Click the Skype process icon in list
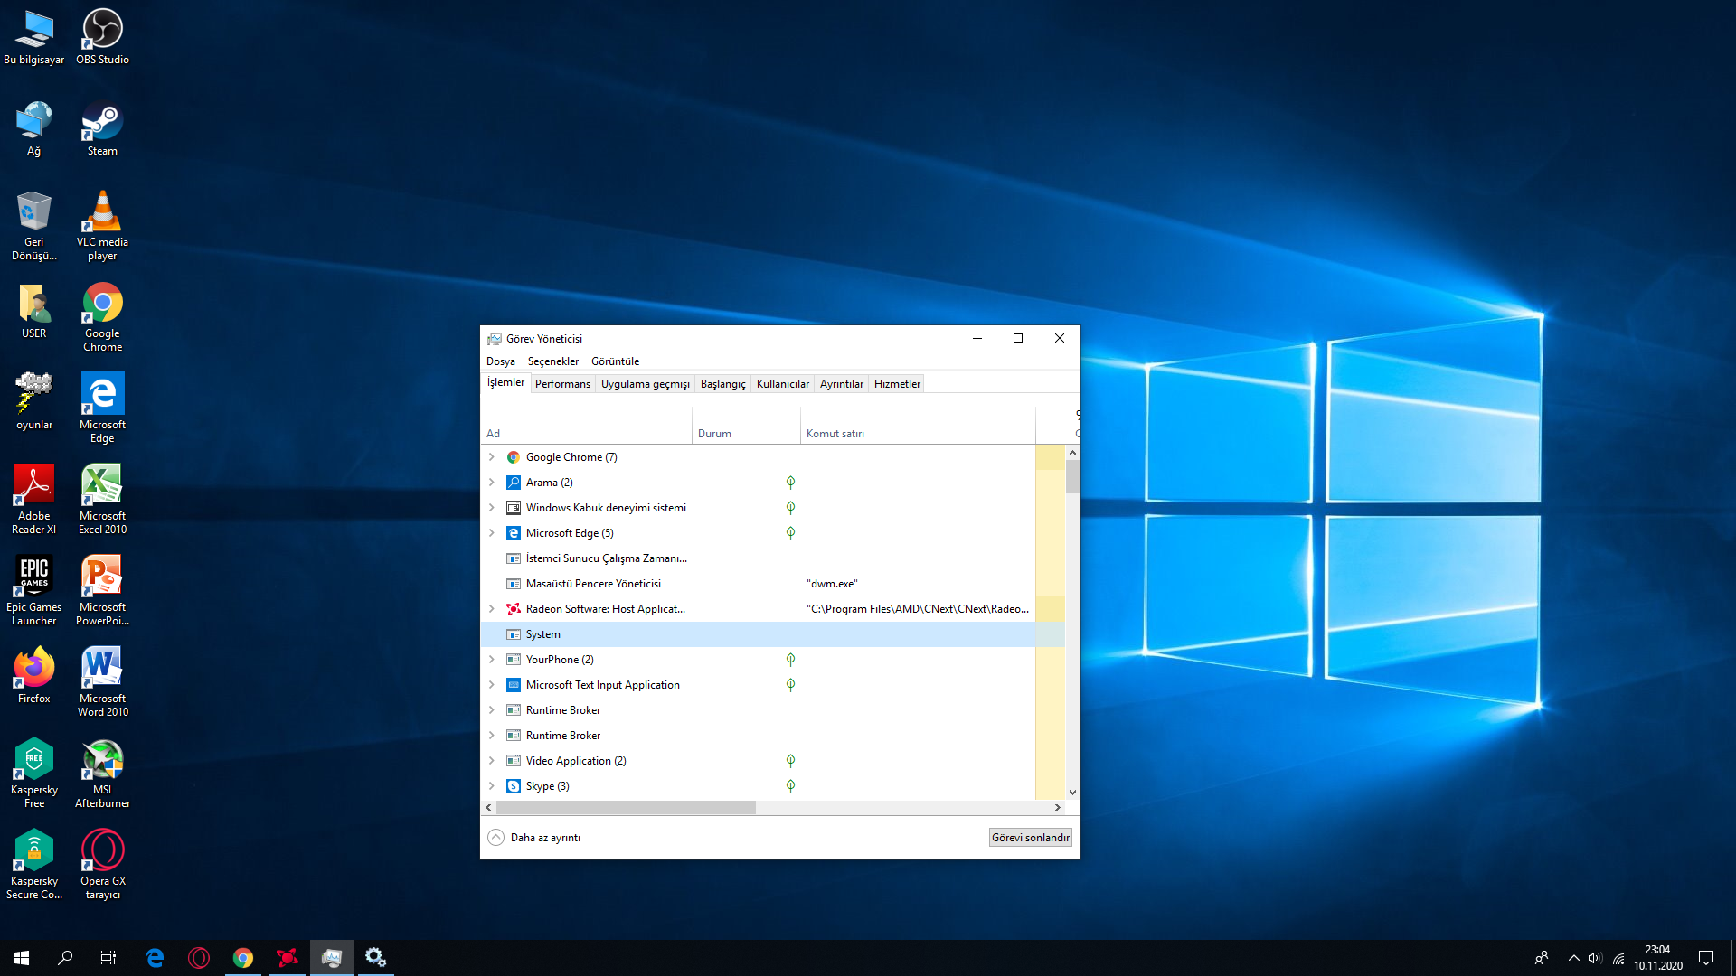The width and height of the screenshot is (1736, 976). [513, 786]
